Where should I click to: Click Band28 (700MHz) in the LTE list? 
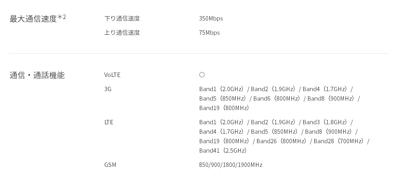coord(339,141)
